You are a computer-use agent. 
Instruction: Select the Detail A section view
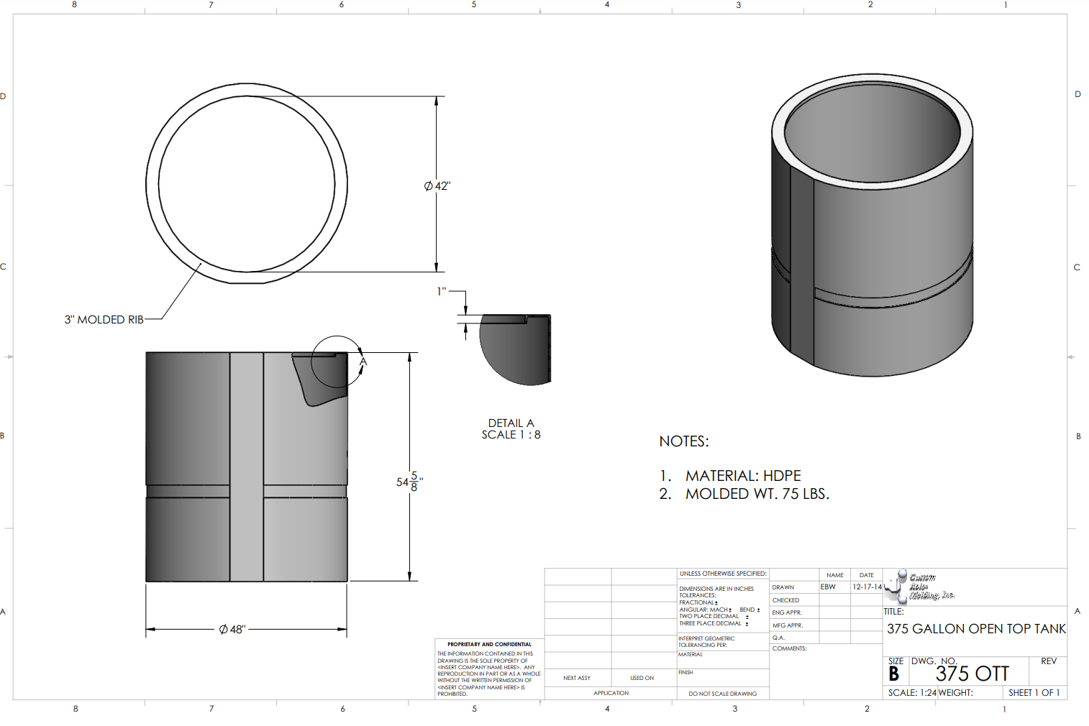pos(516,349)
